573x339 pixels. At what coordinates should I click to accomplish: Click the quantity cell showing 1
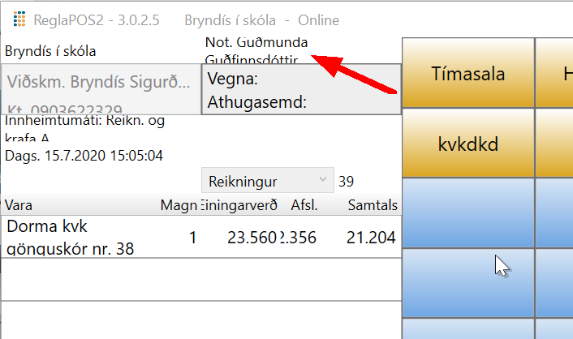(x=192, y=237)
